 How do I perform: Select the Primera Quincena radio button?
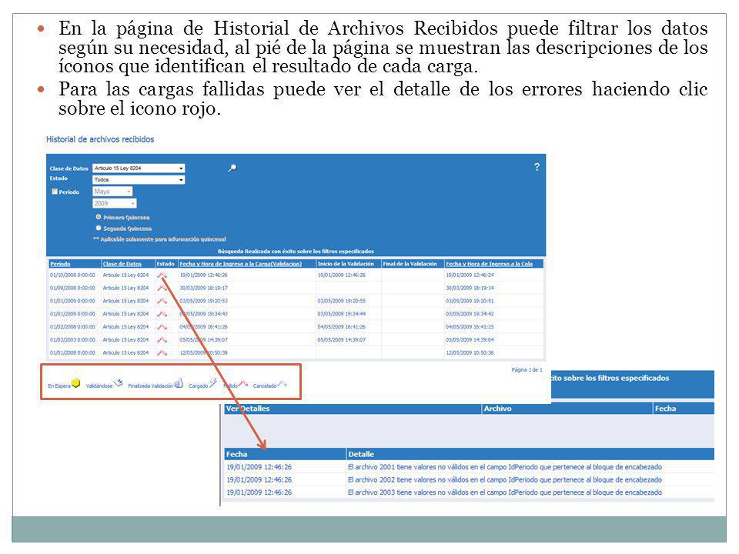[x=99, y=217]
